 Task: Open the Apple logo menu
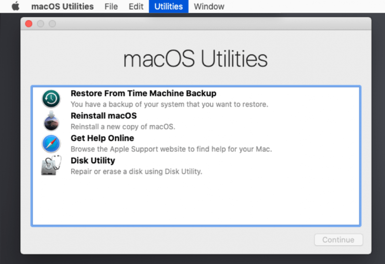pyautogui.click(x=15, y=6)
